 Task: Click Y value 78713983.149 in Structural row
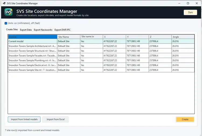[x=137, y=51]
